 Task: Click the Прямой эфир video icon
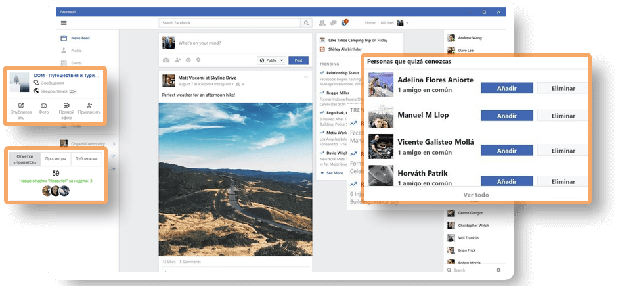tap(66, 105)
